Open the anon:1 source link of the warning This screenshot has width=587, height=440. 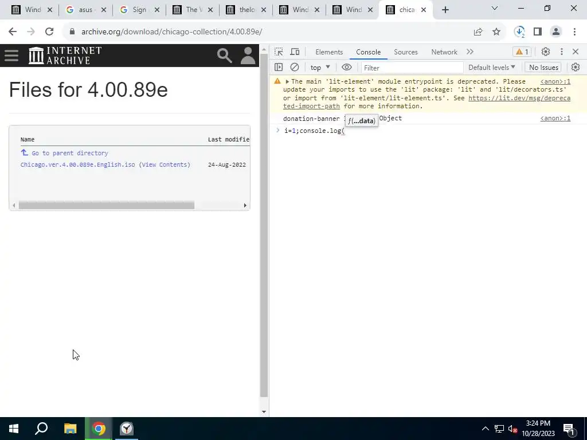coord(555,81)
